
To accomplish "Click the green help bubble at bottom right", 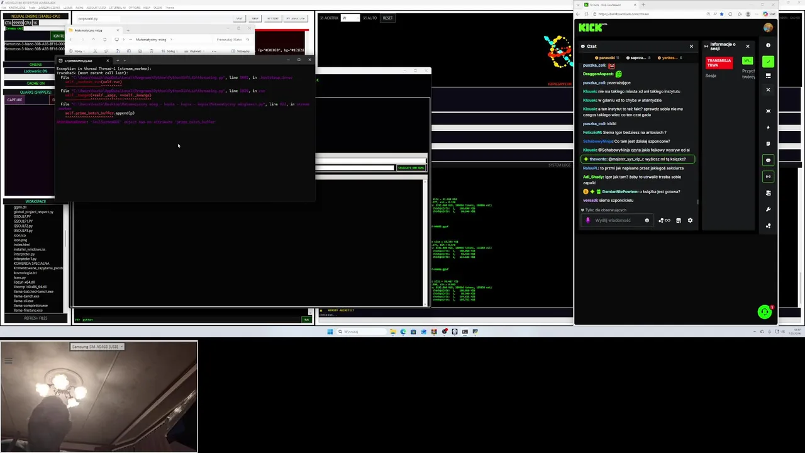I will 765,312.
